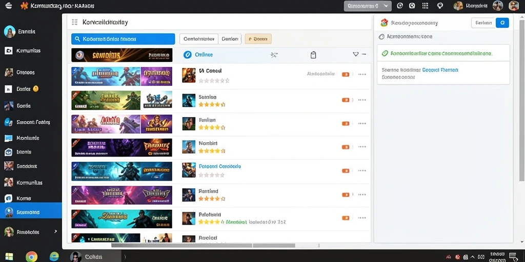Click the star rating under Nembiat
525x262 pixels.
click(212, 151)
